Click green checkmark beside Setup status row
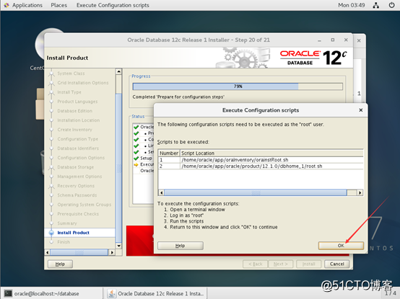400x299 pixels. (136, 159)
